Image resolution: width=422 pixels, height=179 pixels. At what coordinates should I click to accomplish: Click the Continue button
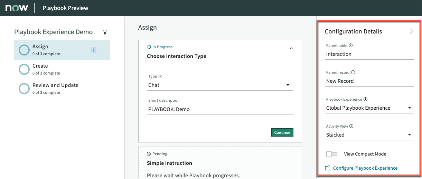[282, 132]
